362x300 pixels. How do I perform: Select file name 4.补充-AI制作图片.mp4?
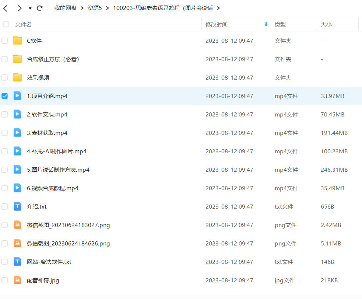point(57,151)
